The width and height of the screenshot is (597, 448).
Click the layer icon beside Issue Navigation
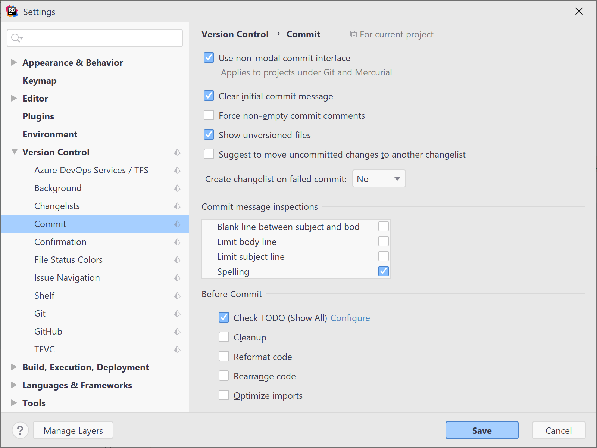point(177,278)
